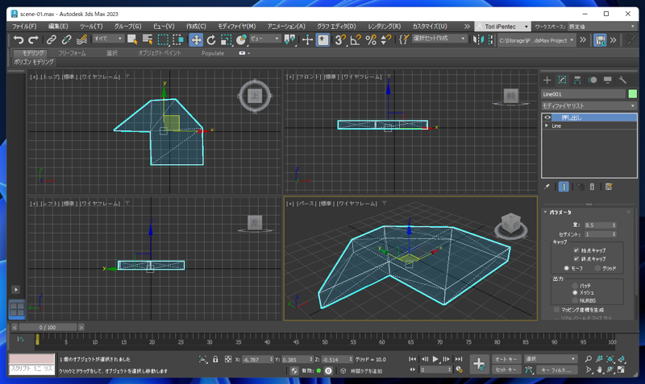Open the ファイル(F) menu
645x384 pixels.
click(x=24, y=27)
